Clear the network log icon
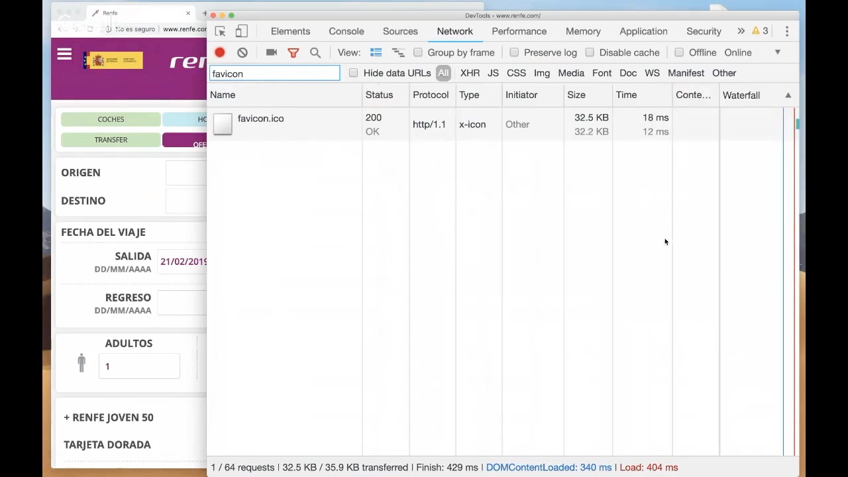 click(x=242, y=52)
